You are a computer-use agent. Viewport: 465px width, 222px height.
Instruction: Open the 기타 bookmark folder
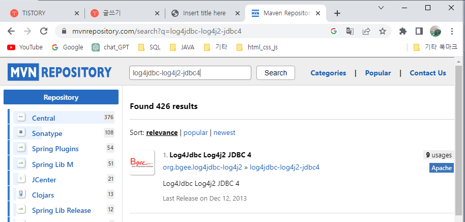coord(216,47)
